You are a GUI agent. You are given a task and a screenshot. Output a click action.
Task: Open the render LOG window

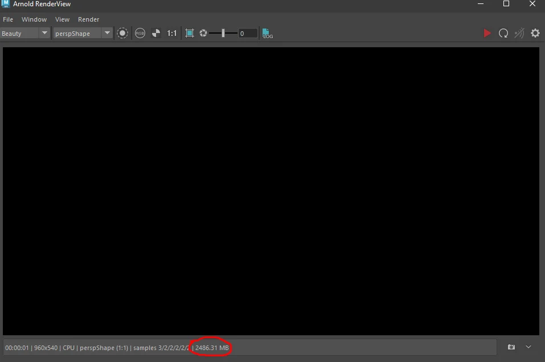tap(267, 33)
